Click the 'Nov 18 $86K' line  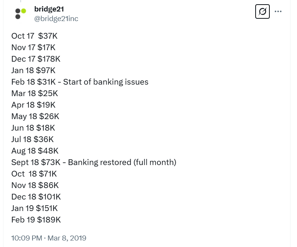click(35, 185)
